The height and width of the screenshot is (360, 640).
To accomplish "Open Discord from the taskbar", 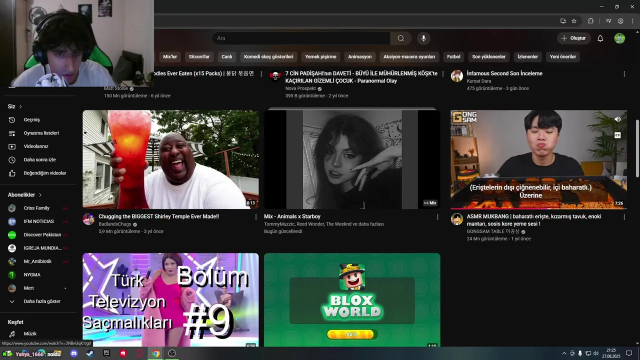I will [x=74, y=353].
